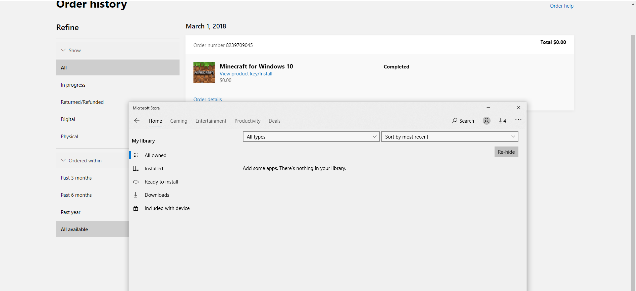Click the Installed library icon
636x291 pixels.
136,168
